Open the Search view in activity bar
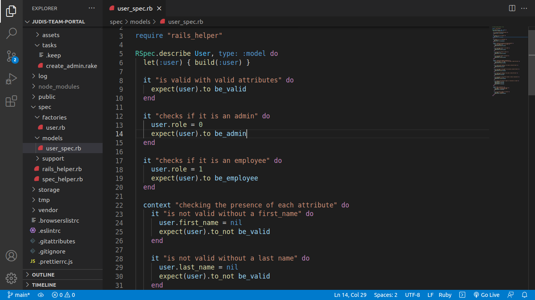 point(11,33)
